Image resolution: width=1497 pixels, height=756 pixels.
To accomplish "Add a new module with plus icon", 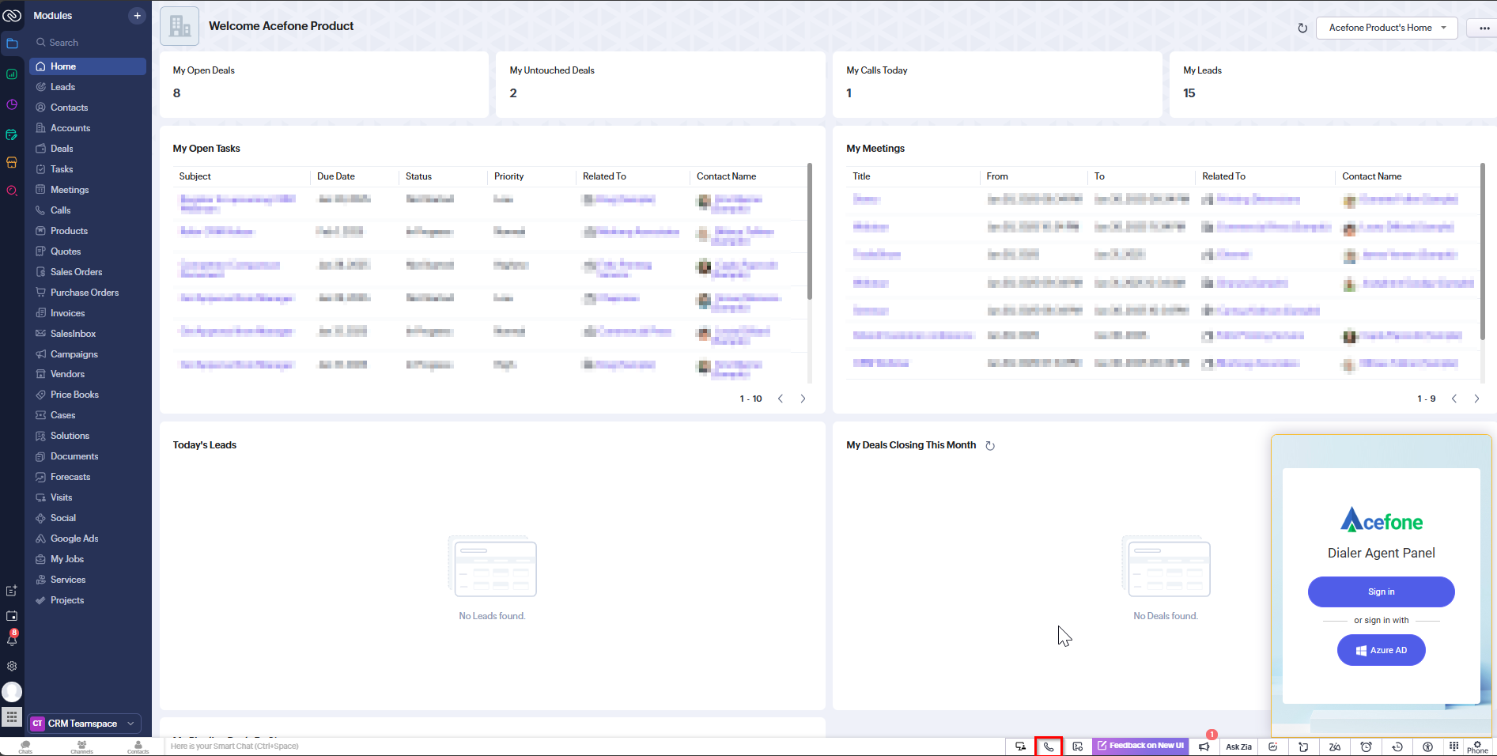I will [x=137, y=16].
